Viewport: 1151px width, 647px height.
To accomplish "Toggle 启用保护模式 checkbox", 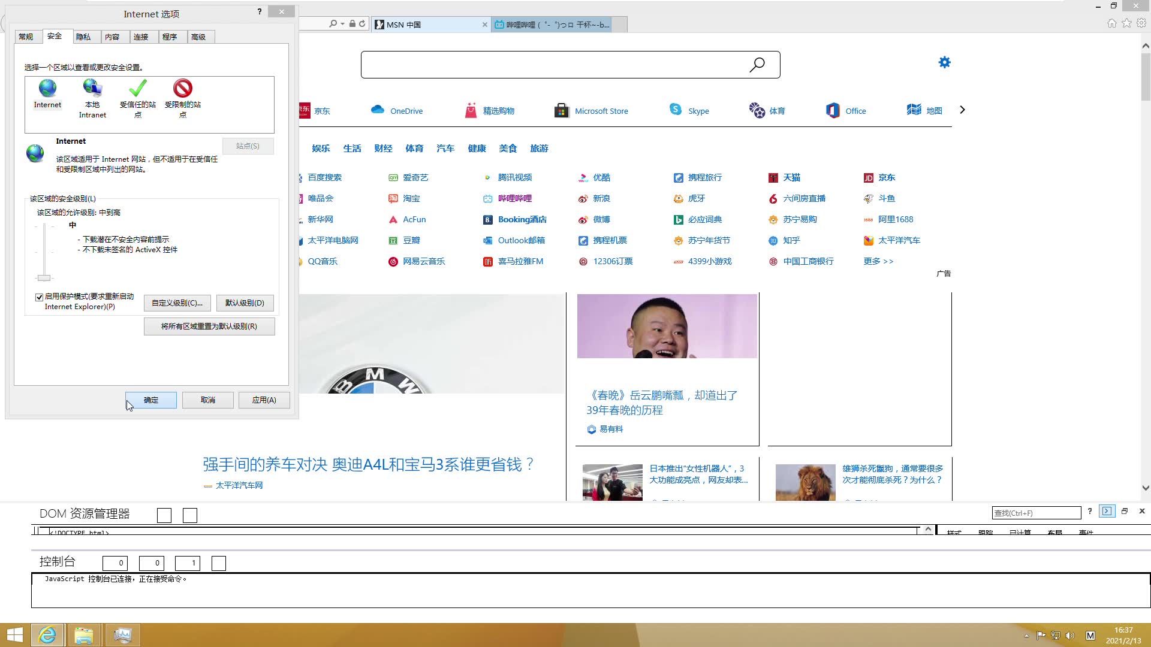I will (40, 297).
